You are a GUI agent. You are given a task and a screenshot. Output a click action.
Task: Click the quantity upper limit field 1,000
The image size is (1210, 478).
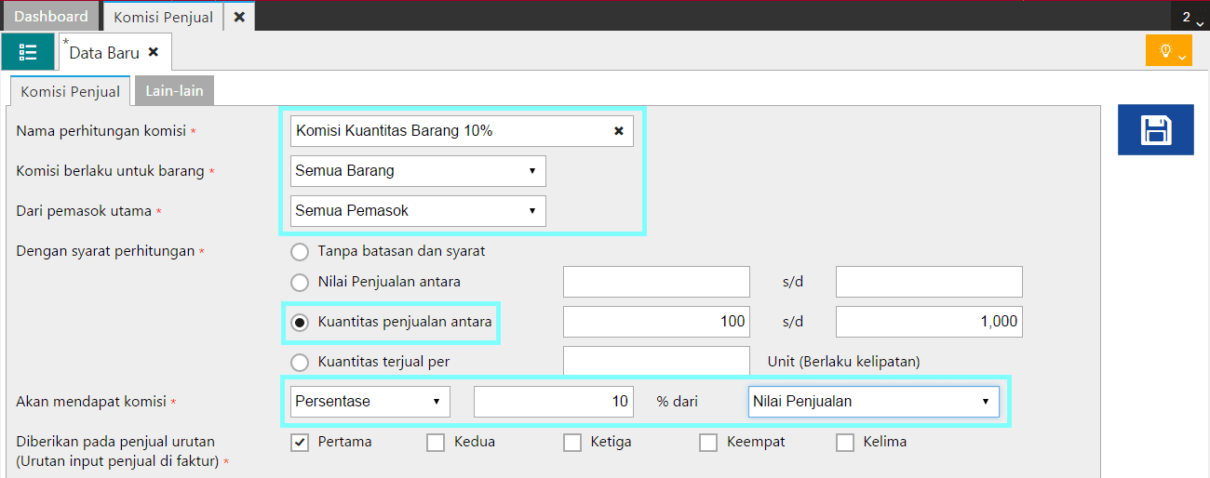[x=930, y=322]
